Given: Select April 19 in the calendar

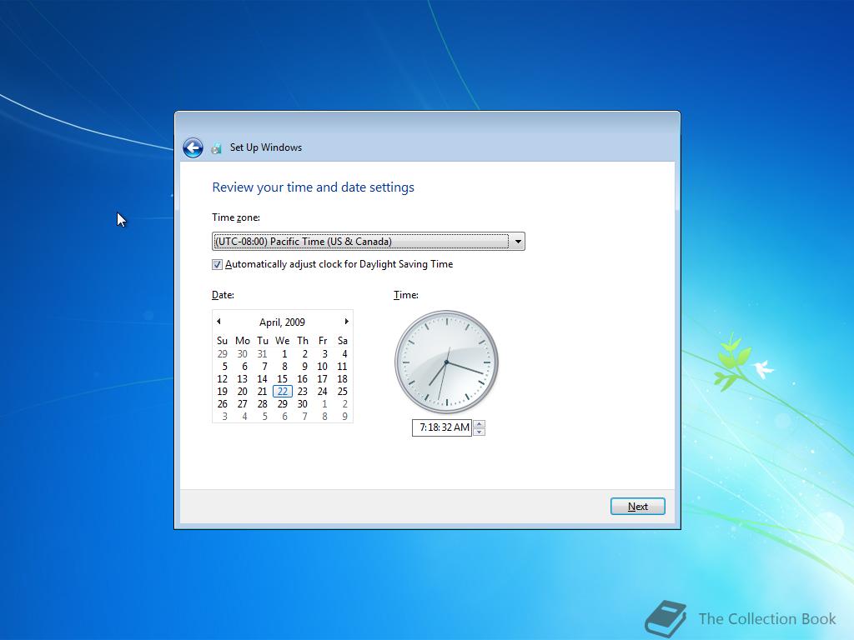Looking at the screenshot, I should (222, 392).
